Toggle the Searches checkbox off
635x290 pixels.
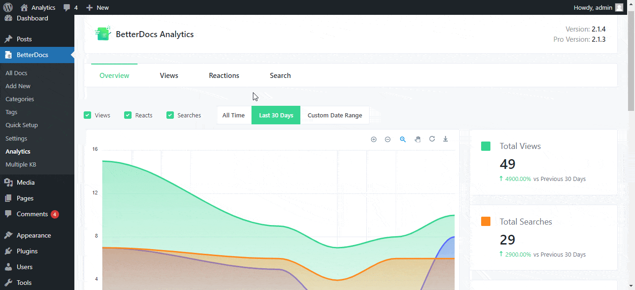pos(170,115)
